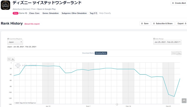Select Hour granularity toggle
187x107 pixels.
(x=174, y=53)
